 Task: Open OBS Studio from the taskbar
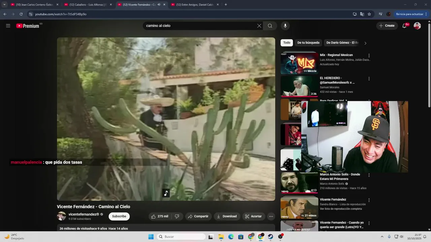pyautogui.click(x=280, y=237)
